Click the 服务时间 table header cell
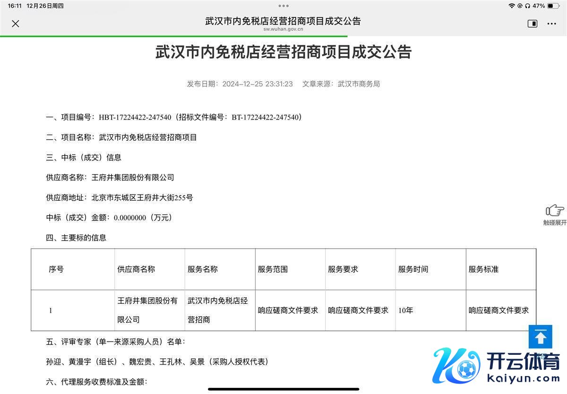The height and width of the screenshot is (394, 567). [413, 269]
